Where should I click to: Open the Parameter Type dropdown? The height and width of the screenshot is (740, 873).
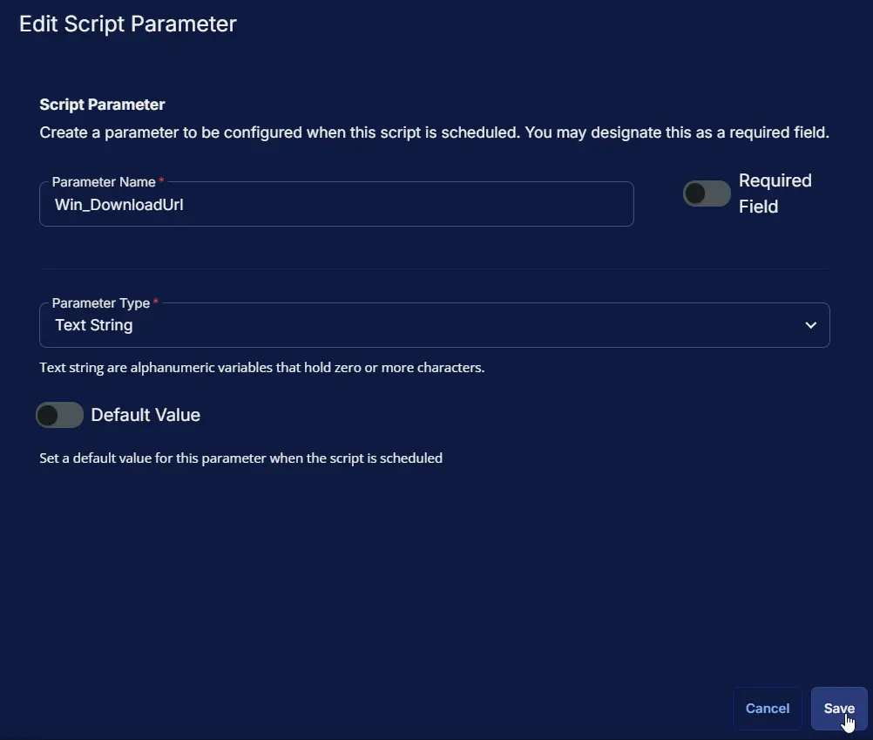[x=434, y=325]
